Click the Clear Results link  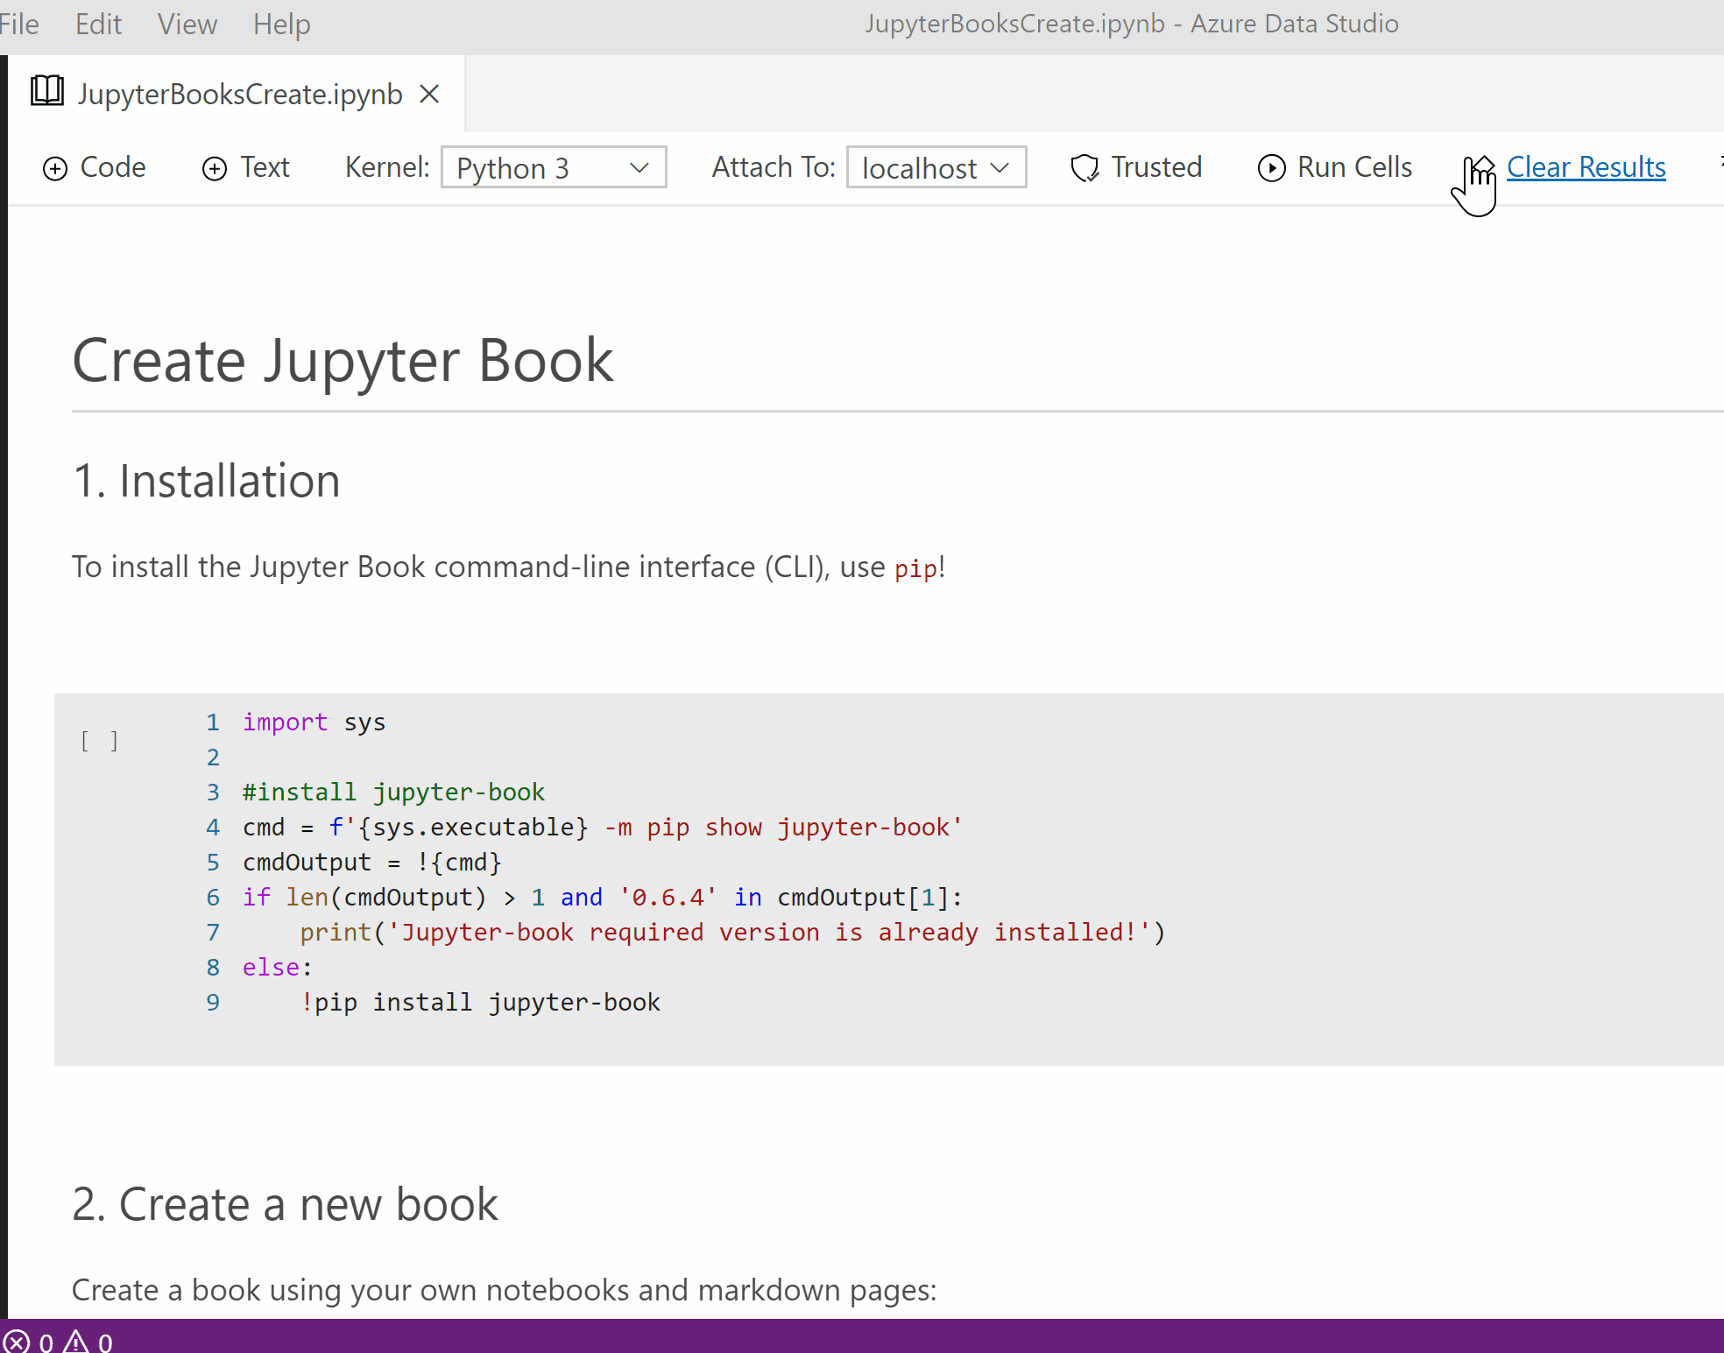pos(1586,166)
